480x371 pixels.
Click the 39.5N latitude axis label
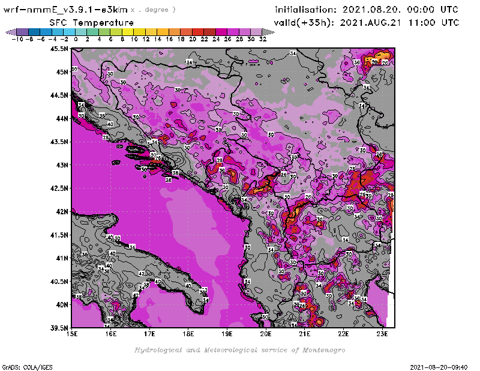point(59,328)
